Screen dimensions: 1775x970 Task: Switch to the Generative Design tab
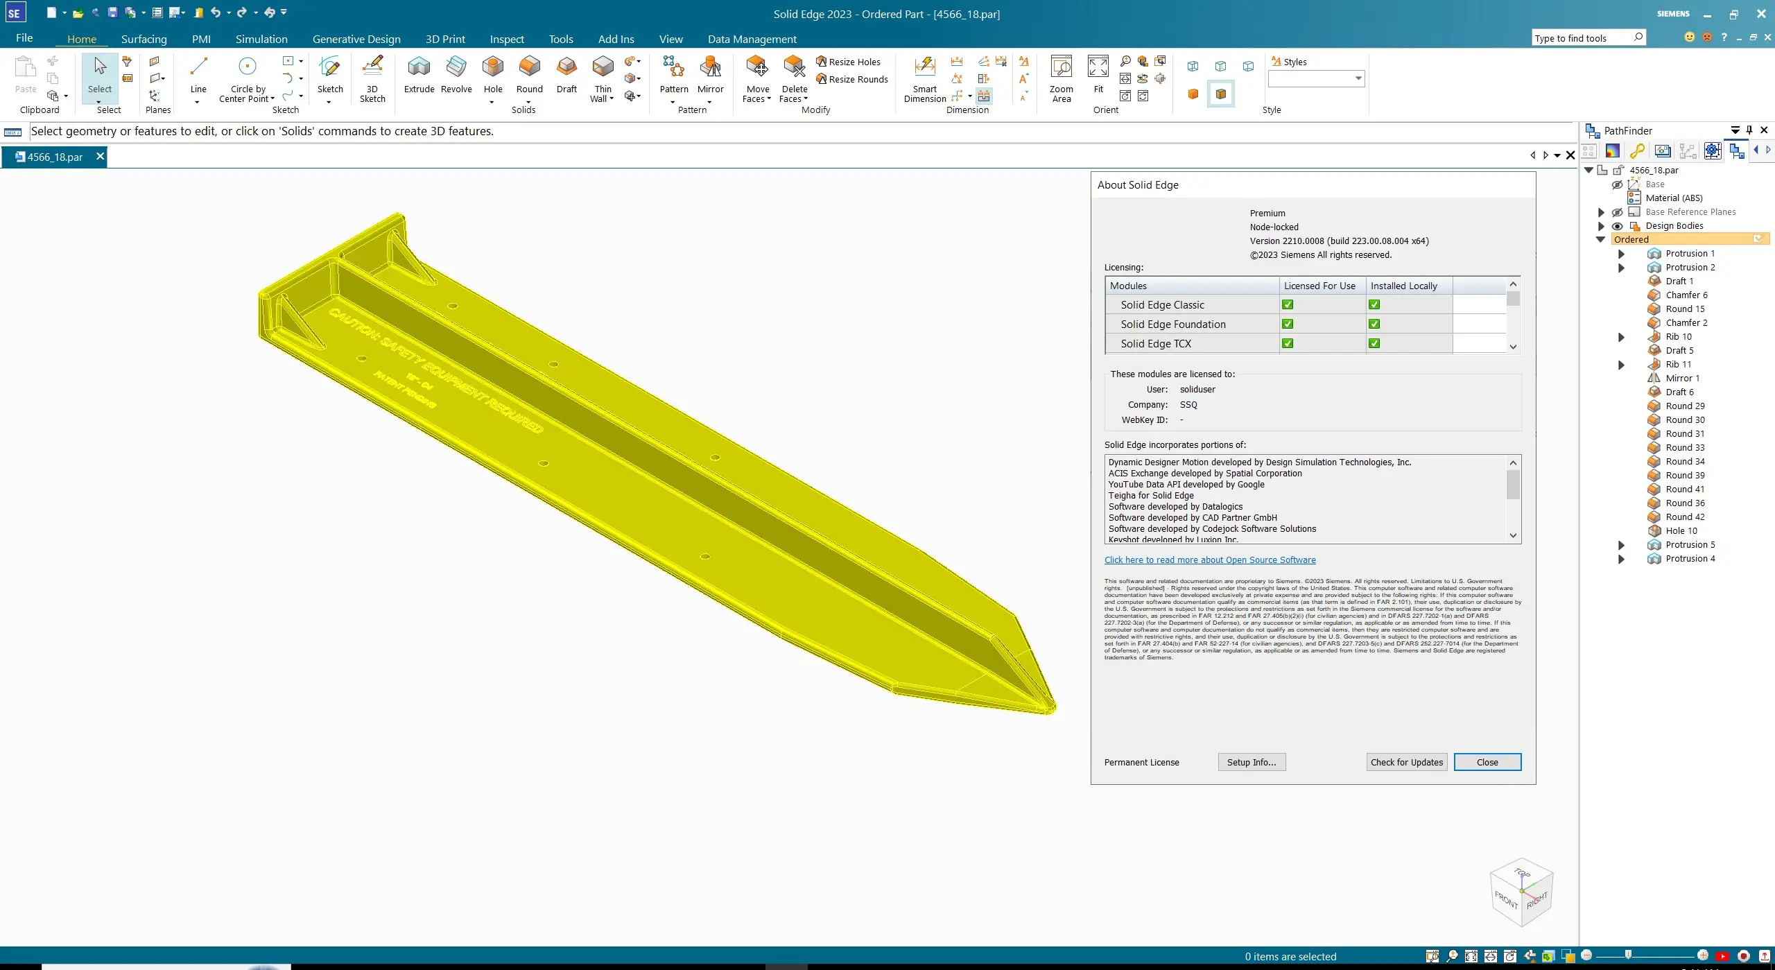[x=356, y=39]
